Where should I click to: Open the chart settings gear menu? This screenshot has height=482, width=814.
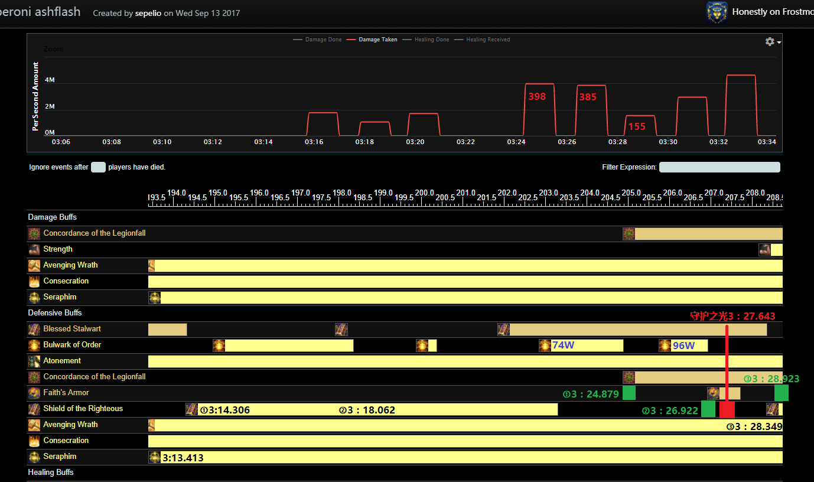point(773,42)
